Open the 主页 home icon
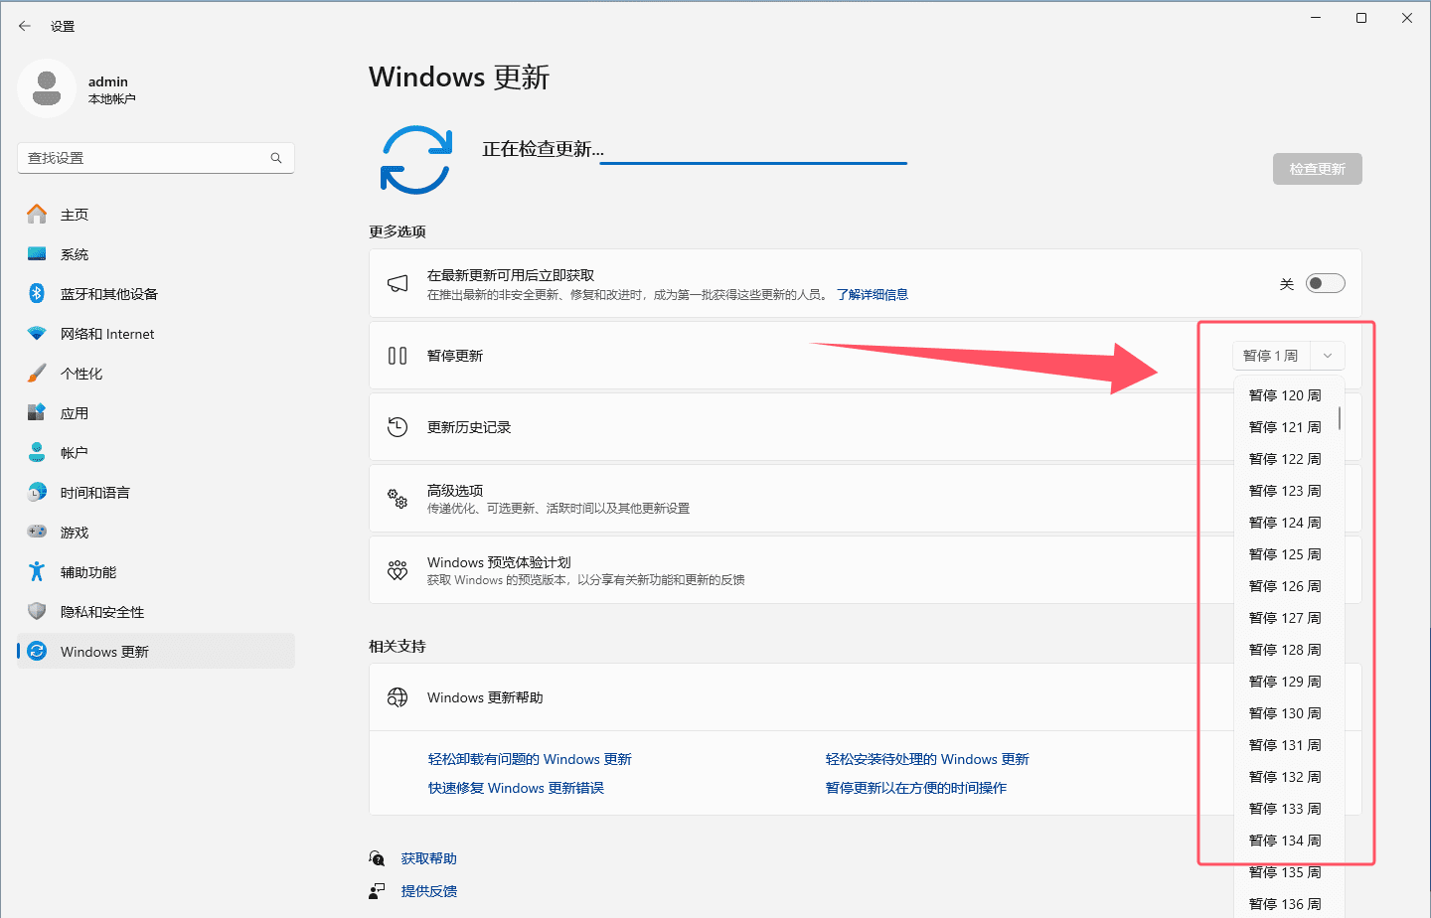The image size is (1431, 918). coord(37,214)
